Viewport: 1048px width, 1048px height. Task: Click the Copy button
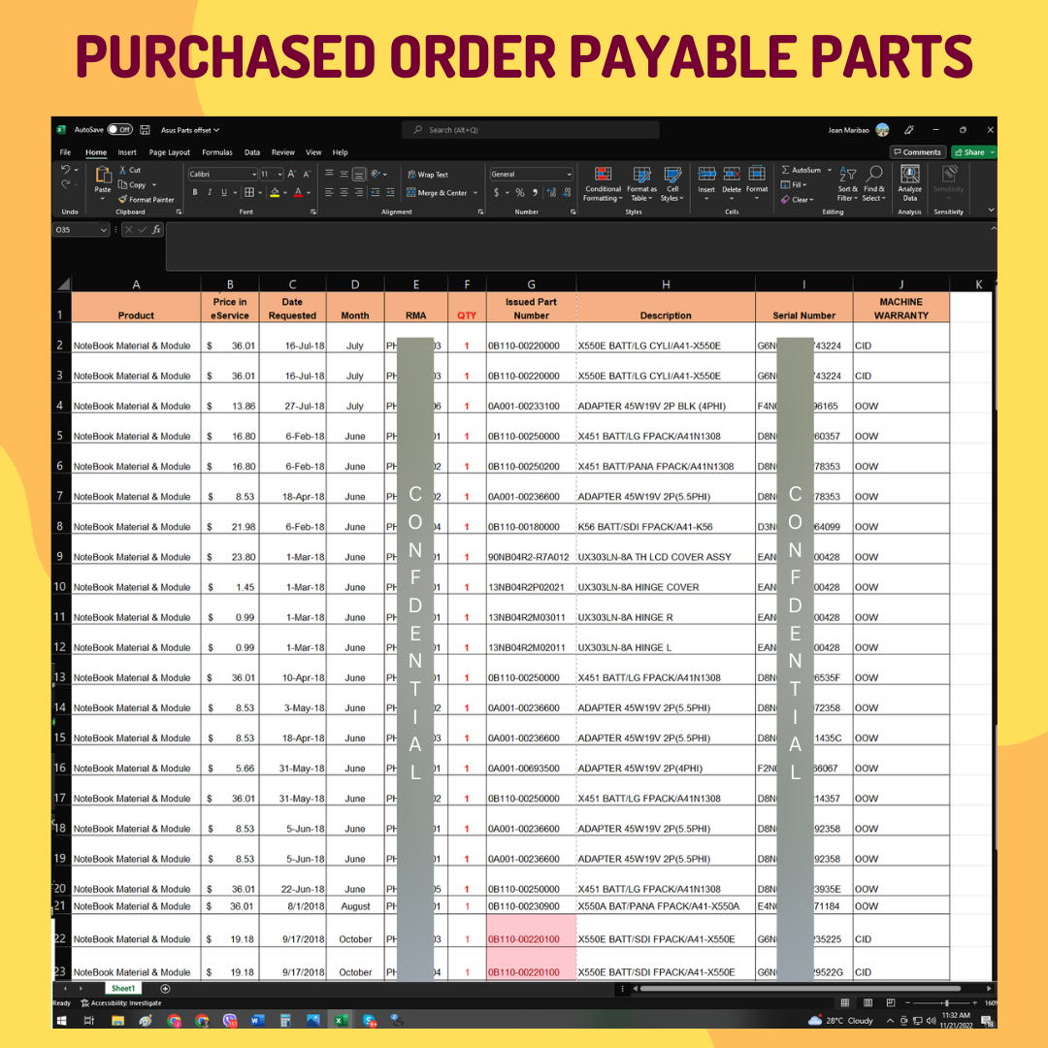click(133, 184)
